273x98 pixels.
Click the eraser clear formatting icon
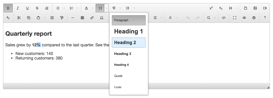tap(47, 8)
